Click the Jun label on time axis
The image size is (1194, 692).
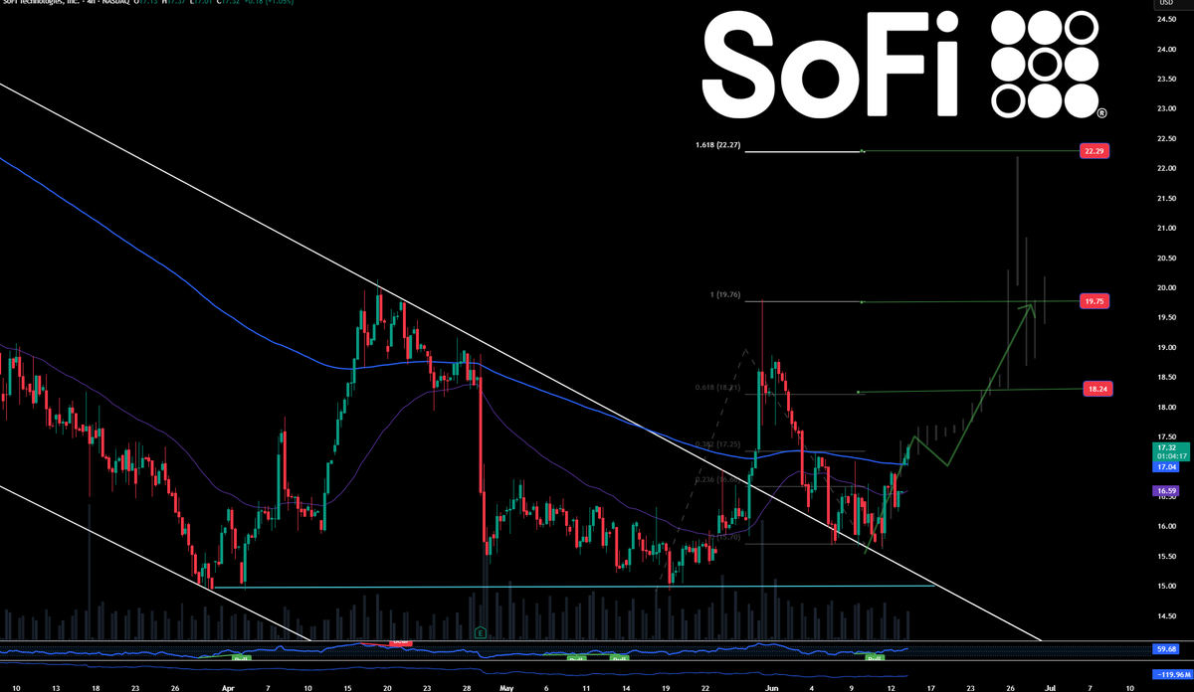click(x=773, y=686)
